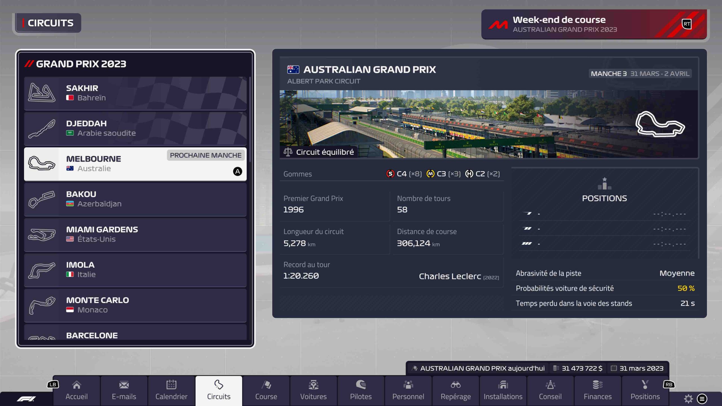Click the date '31 mars 2023'
This screenshot has width=722, height=406.
point(641,368)
